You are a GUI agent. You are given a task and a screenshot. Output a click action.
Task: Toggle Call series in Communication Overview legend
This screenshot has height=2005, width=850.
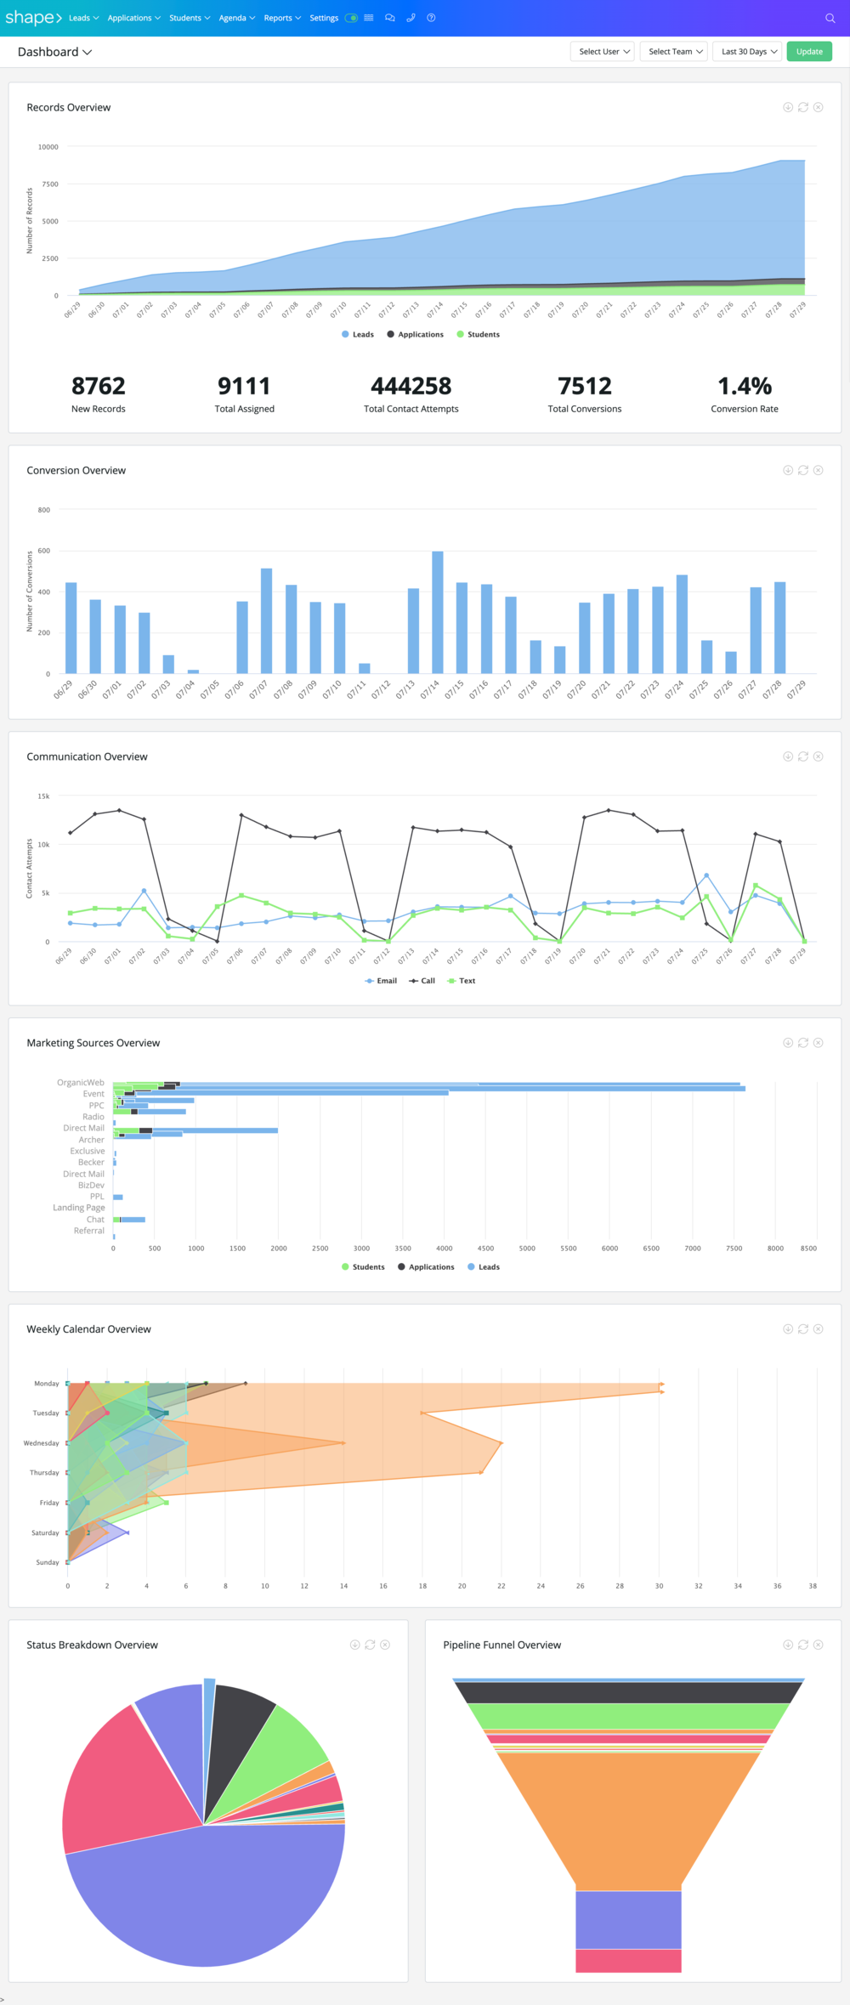coord(422,981)
